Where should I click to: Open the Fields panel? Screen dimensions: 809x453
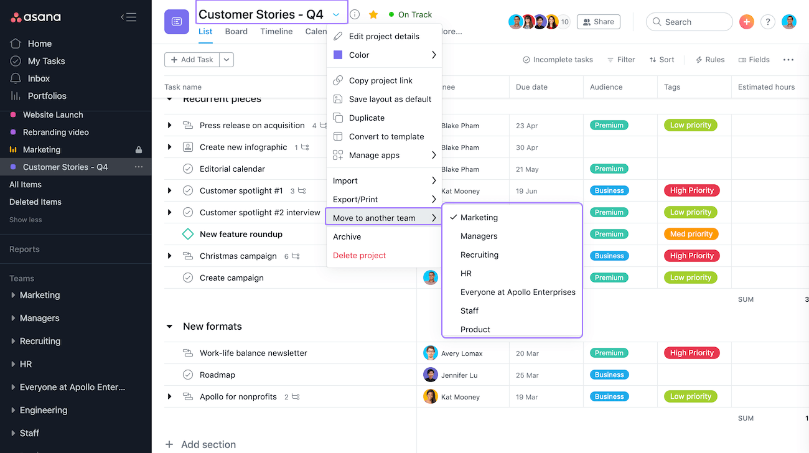point(754,59)
